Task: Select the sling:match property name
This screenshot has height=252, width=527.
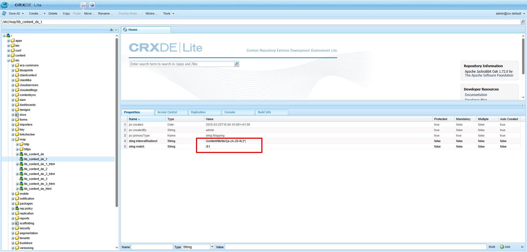Action: (x=137, y=146)
